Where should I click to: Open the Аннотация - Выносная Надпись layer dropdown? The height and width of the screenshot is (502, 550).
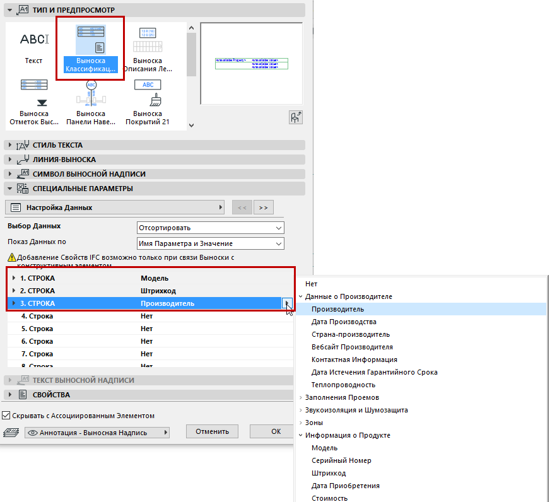point(97,432)
